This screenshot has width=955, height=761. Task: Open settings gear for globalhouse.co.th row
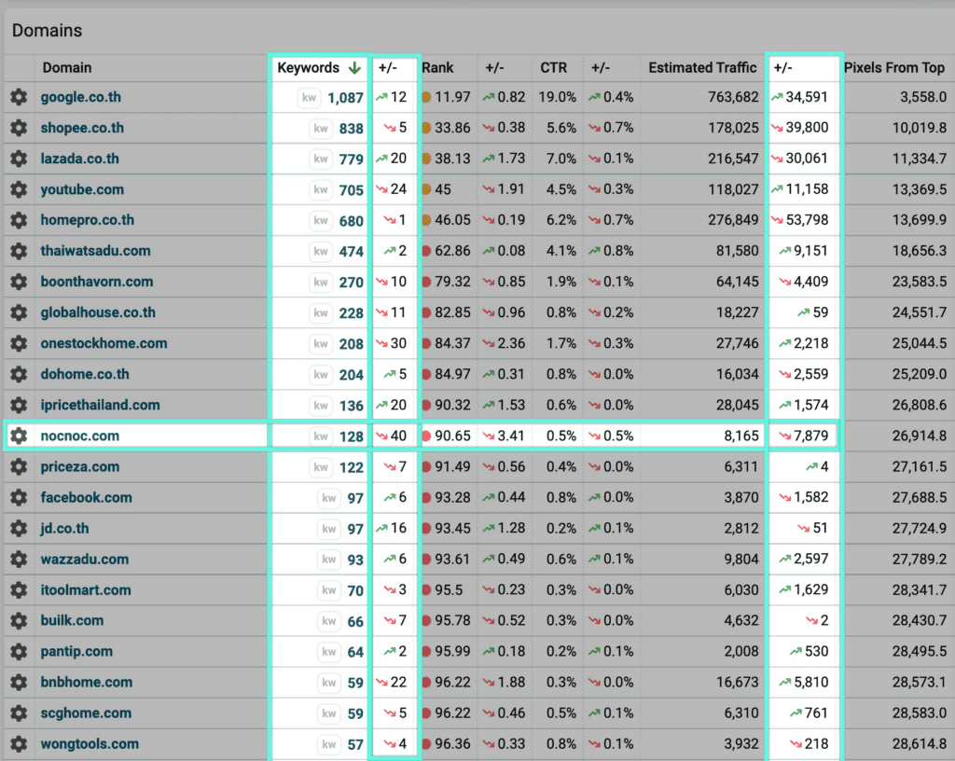click(19, 312)
